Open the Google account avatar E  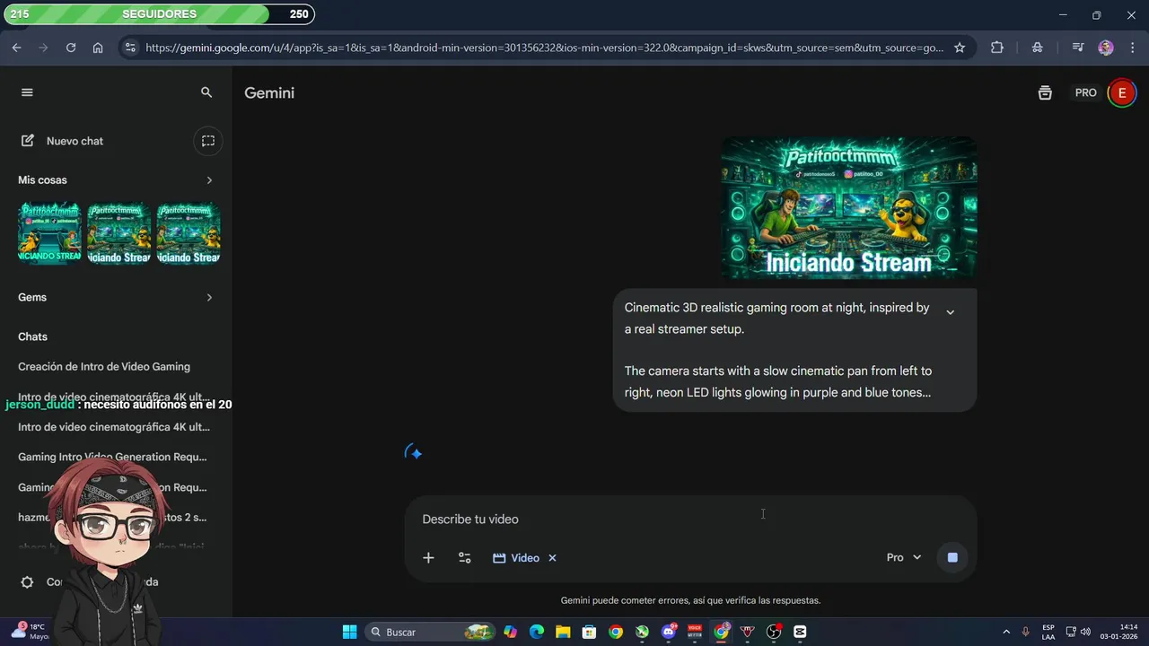[x=1121, y=92]
